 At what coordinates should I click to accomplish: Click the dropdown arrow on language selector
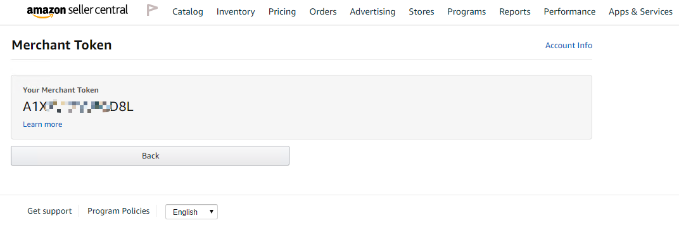tap(212, 212)
